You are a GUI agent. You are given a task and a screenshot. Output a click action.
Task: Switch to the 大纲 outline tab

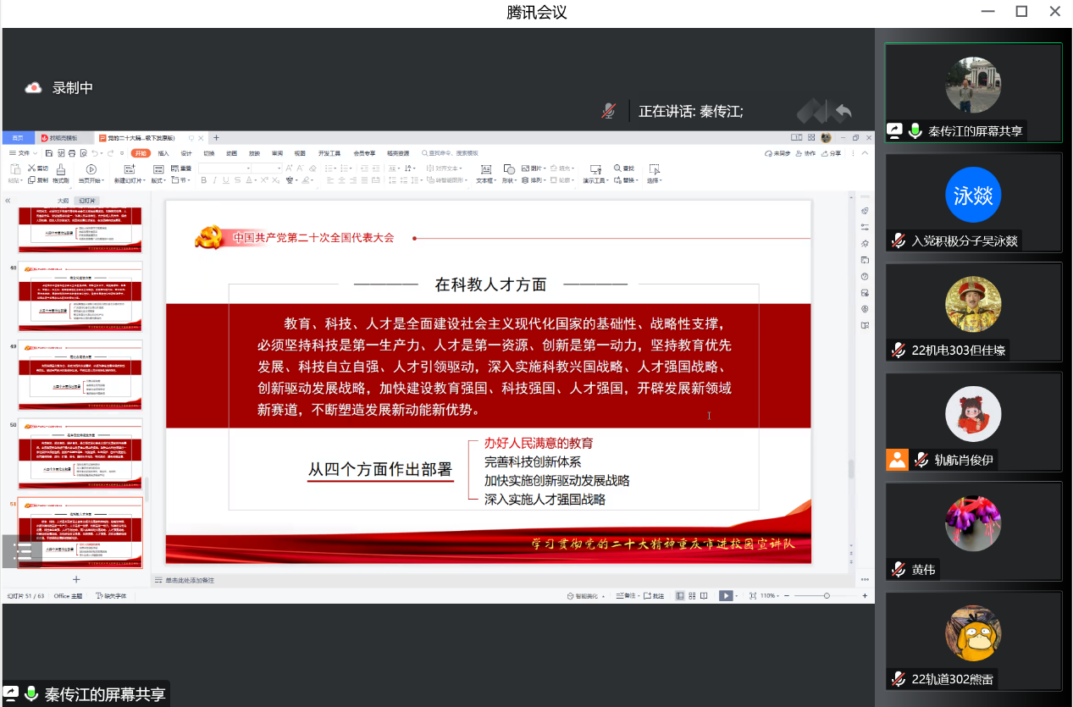click(63, 201)
